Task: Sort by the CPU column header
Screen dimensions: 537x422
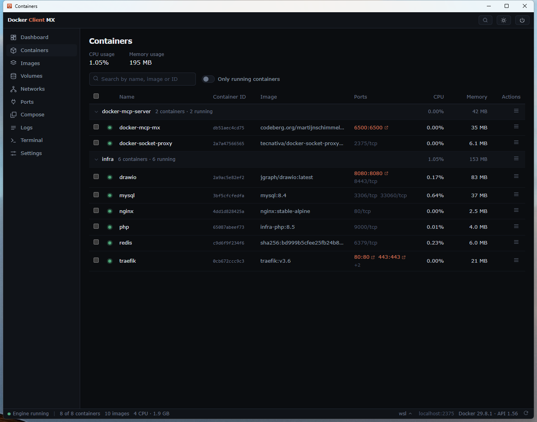Action: coord(439,97)
